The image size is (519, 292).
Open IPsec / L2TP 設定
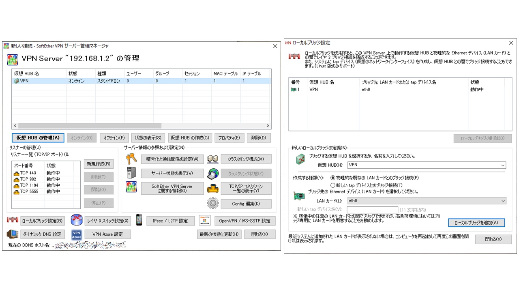[170, 221]
